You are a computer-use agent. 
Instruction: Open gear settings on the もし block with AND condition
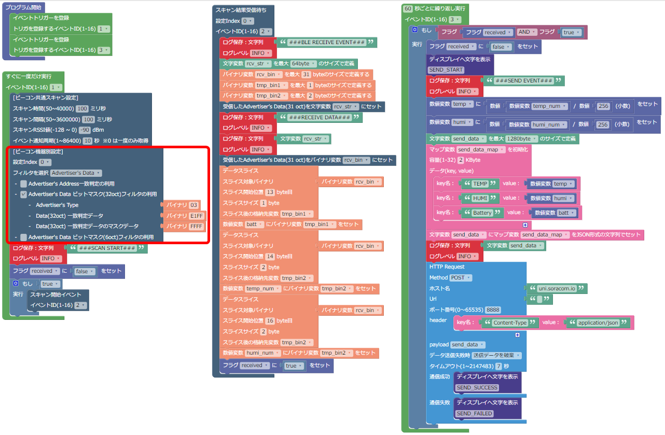click(x=415, y=30)
